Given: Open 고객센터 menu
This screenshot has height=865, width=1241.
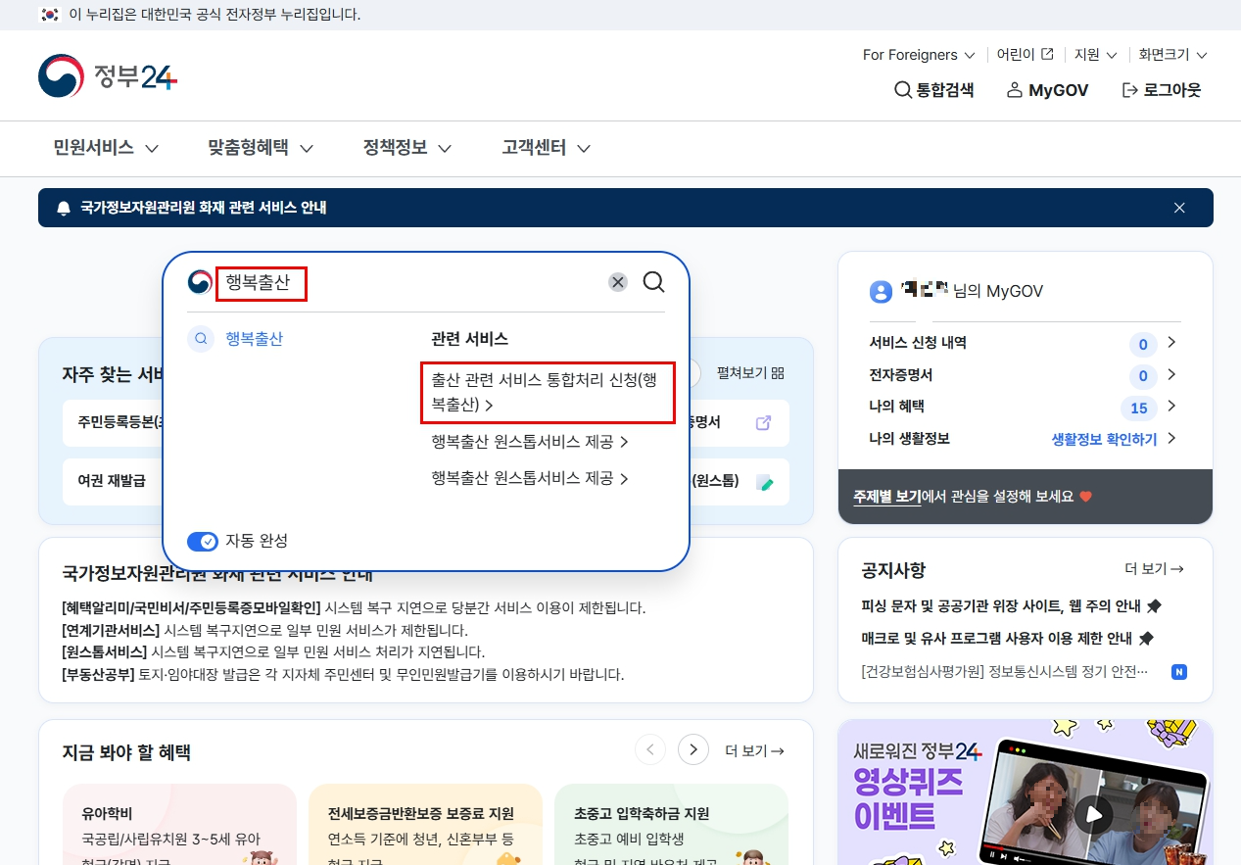Looking at the screenshot, I should pos(547,148).
